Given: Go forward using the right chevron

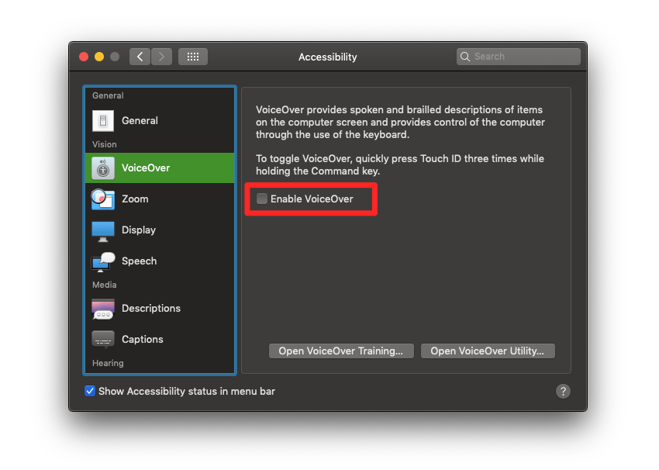Looking at the screenshot, I should (x=161, y=57).
